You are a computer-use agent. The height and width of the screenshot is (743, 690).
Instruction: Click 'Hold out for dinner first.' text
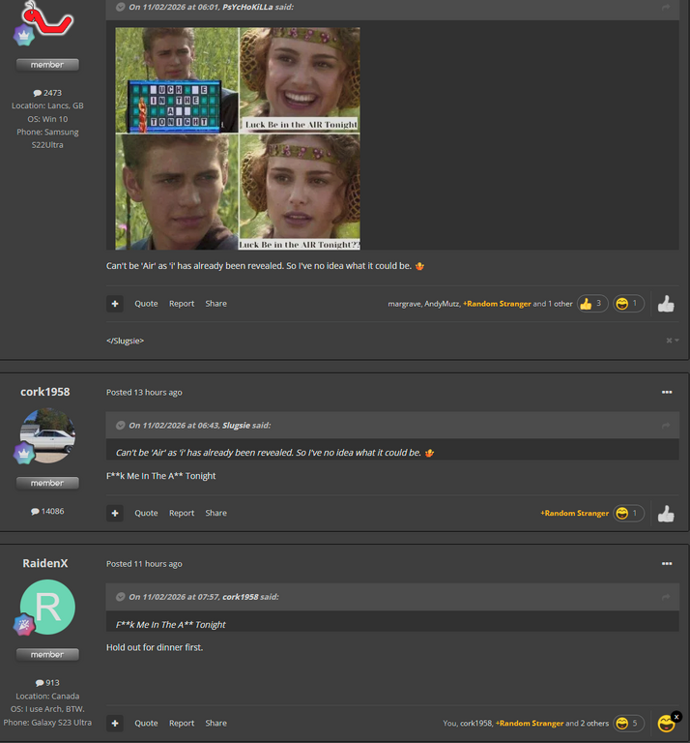tap(155, 647)
